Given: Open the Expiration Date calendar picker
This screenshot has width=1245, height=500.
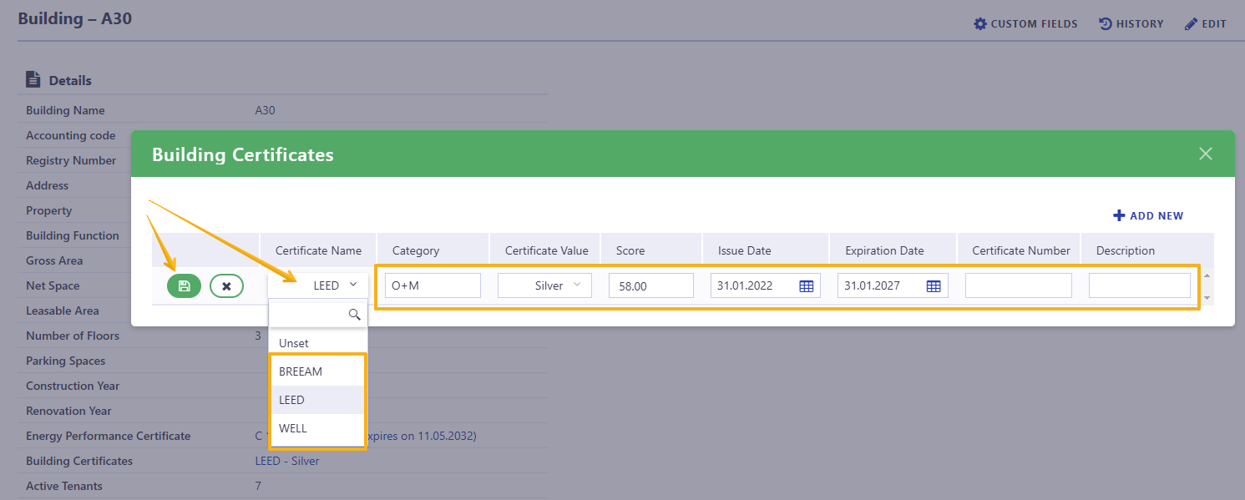Looking at the screenshot, I should 934,285.
